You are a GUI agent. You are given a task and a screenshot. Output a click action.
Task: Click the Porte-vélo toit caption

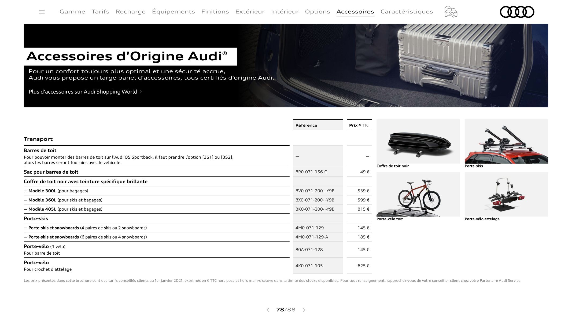pyautogui.click(x=390, y=219)
